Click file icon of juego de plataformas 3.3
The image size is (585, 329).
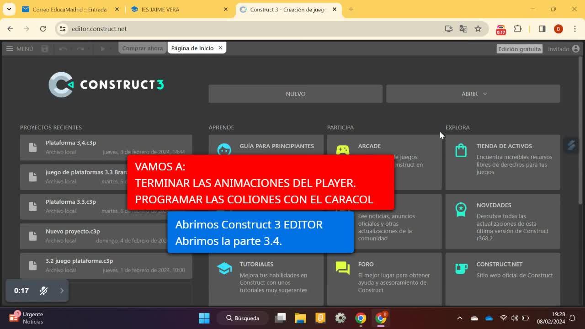point(33,177)
